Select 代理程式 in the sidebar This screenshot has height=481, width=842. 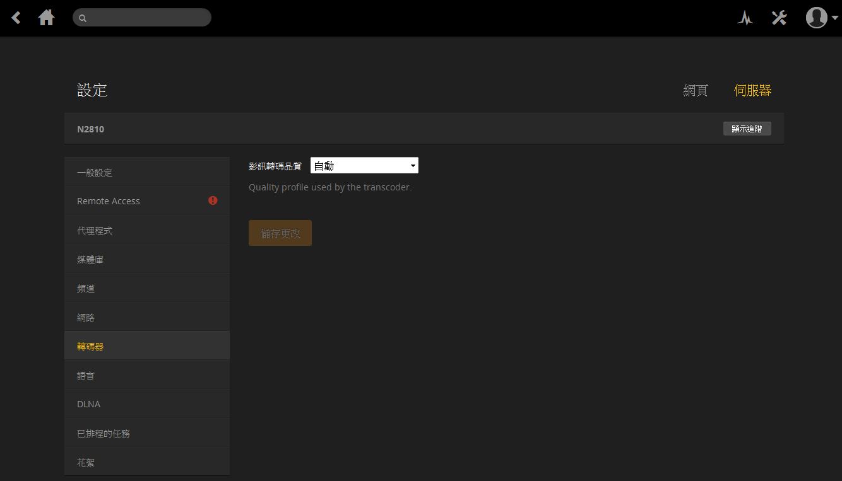[x=147, y=230]
